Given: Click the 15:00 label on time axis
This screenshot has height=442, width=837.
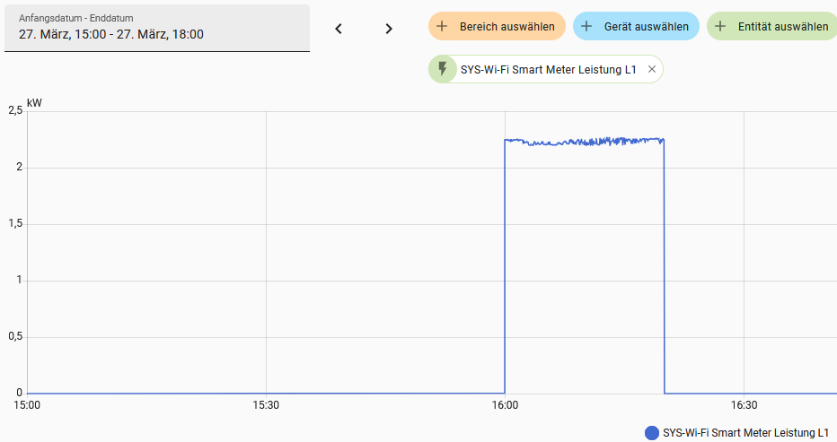Looking at the screenshot, I should (27, 405).
